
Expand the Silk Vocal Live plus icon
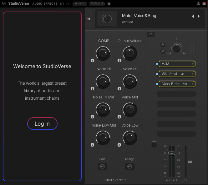coord(193,74)
